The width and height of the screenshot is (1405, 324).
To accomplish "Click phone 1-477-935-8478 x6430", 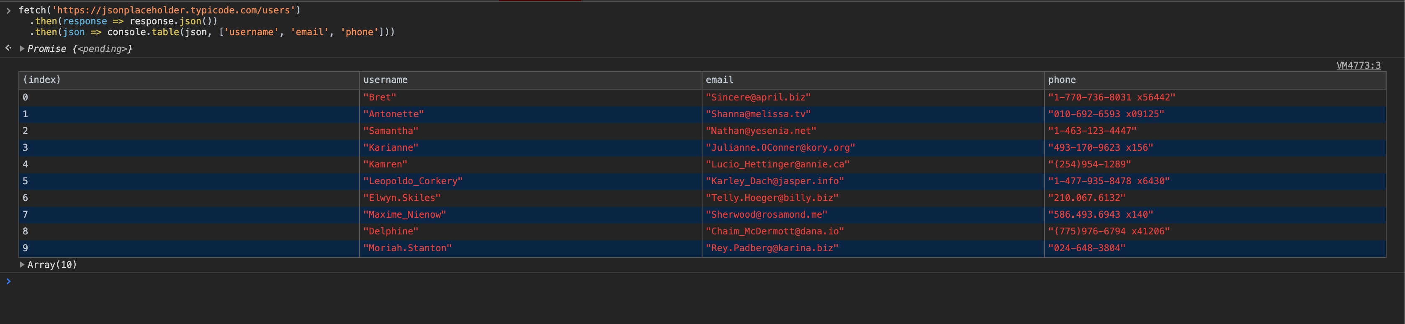I will [x=1109, y=181].
